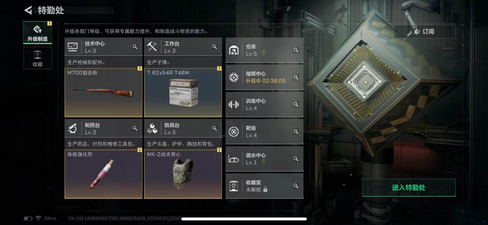Open 靶场 details magnifier icon
The width and height of the screenshot is (488, 225).
click(296, 131)
